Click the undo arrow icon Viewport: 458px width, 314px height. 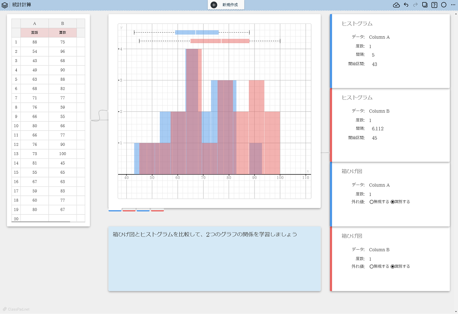[406, 5]
